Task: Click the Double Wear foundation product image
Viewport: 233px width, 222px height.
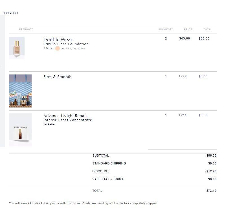Action: tap(17, 48)
